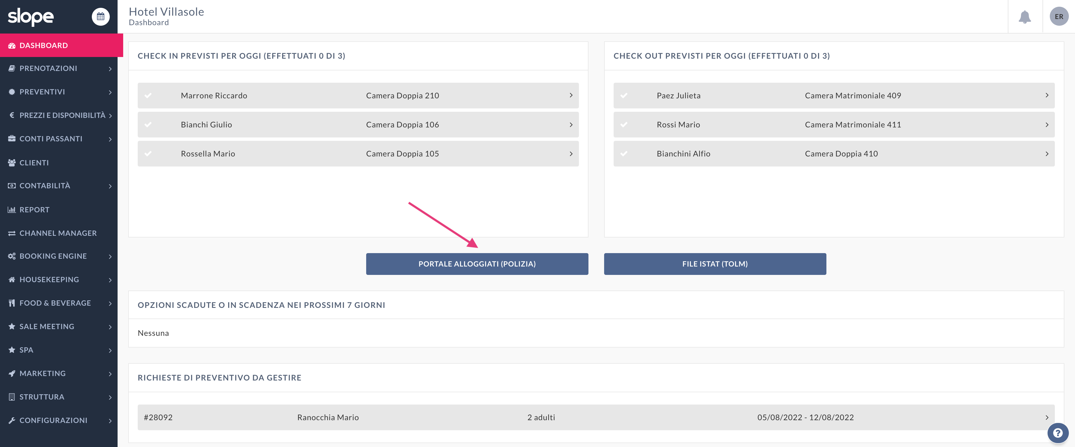Viewport: 1075px width, 447px height.
Task: Select Dashboard in the sidebar
Action: point(43,46)
